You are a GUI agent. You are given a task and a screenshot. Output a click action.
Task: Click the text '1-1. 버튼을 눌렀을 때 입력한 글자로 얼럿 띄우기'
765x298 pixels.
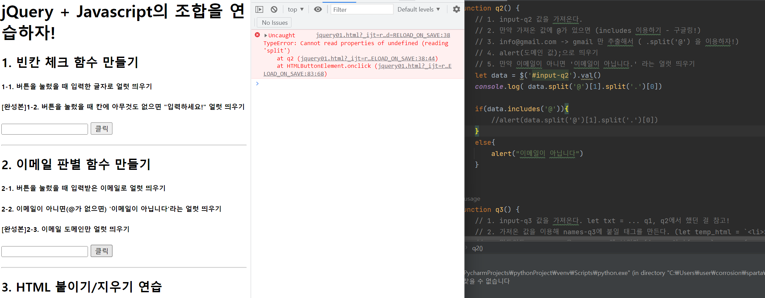pyautogui.click(x=77, y=86)
